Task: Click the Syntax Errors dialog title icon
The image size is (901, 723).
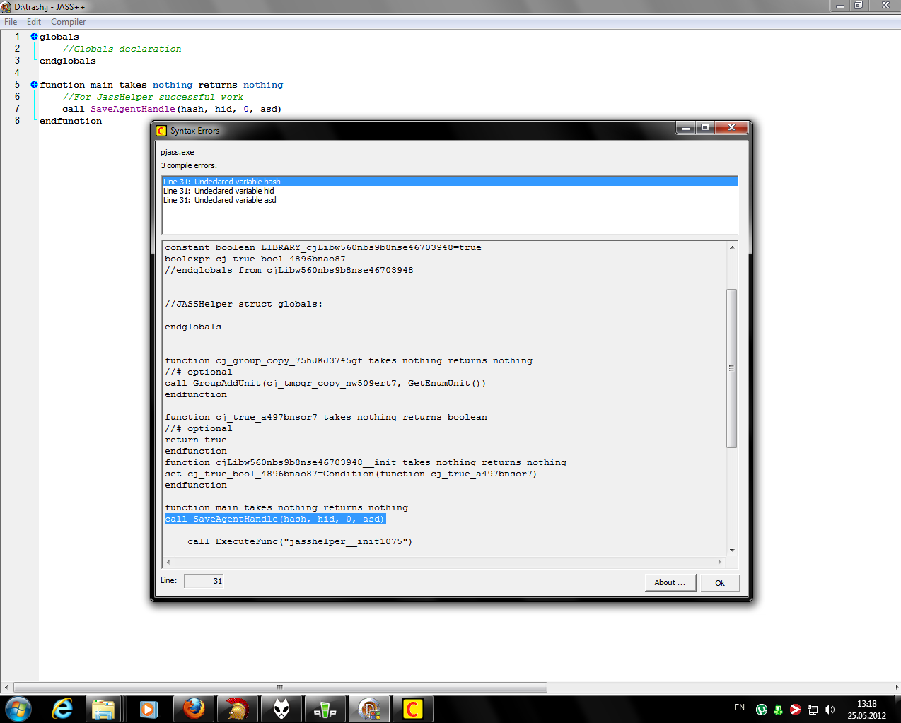Action: click(x=161, y=131)
